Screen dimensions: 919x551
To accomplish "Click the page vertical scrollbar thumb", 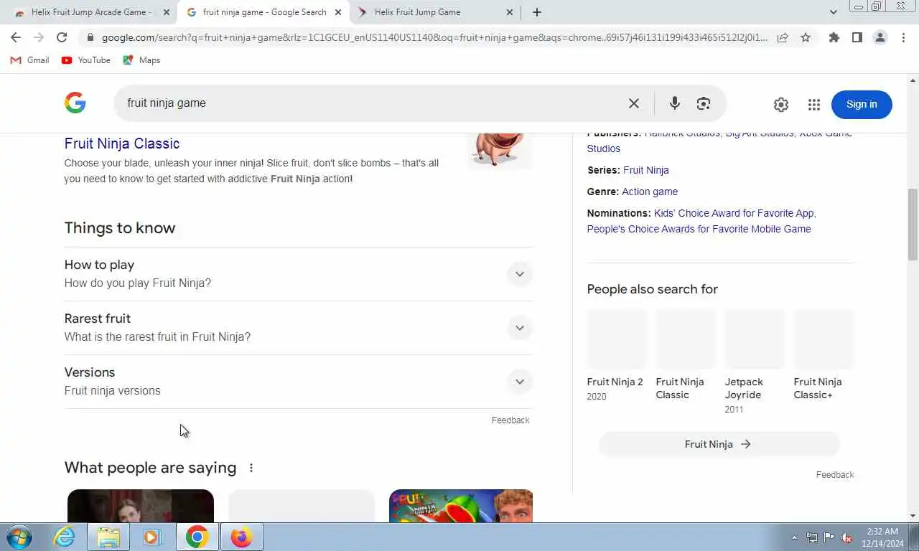I will point(913,225).
